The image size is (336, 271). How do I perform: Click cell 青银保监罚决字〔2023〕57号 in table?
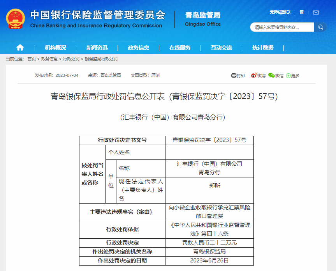click(x=209, y=140)
